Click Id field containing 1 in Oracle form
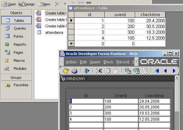183x130 pixels. (x=86, y=101)
